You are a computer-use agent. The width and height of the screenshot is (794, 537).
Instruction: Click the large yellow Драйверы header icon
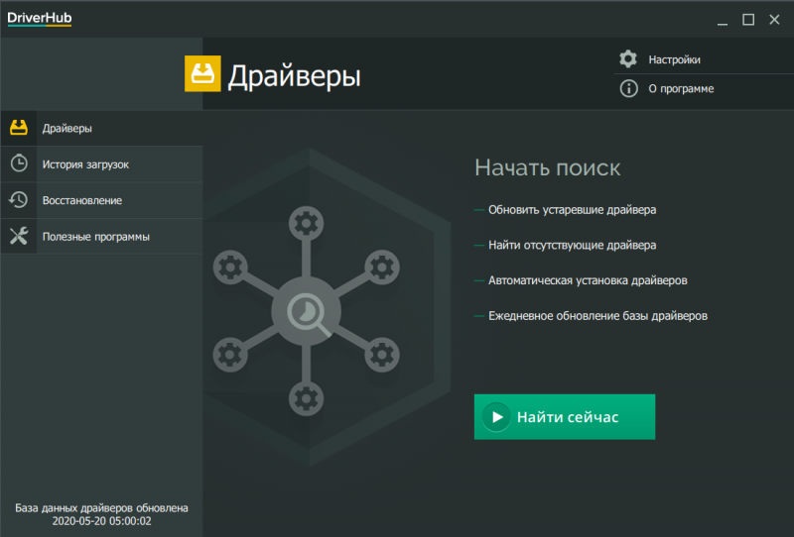[202, 74]
